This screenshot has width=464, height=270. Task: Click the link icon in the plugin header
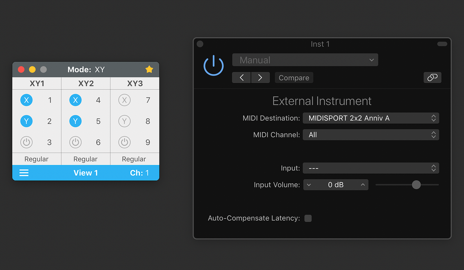(432, 77)
